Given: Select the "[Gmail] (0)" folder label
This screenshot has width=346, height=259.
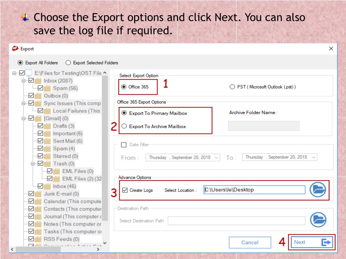Looking at the screenshot, I should tap(56, 118).
